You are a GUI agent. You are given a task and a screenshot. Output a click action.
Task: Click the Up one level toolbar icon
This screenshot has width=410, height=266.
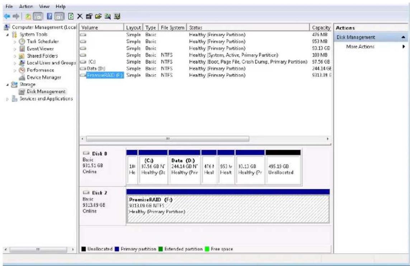[28, 17]
